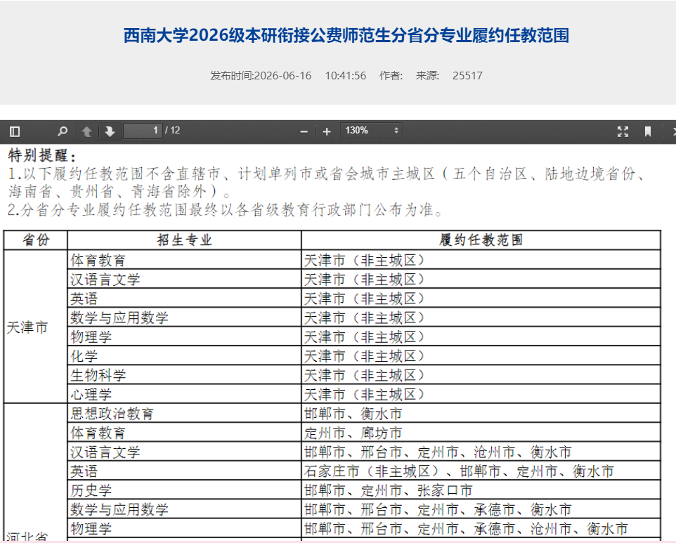The image size is (676, 543).
Task: Zoom out with the minus button
Action: pos(304,131)
